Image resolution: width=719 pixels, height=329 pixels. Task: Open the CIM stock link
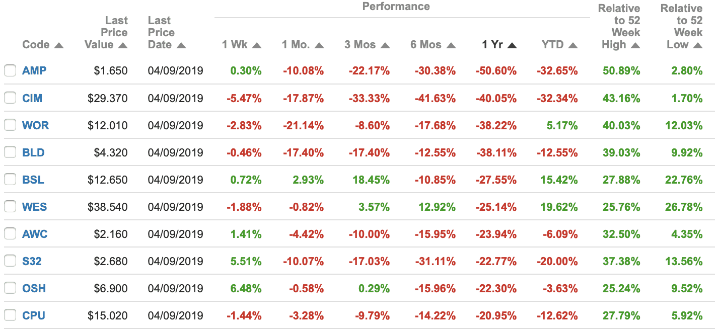(32, 98)
